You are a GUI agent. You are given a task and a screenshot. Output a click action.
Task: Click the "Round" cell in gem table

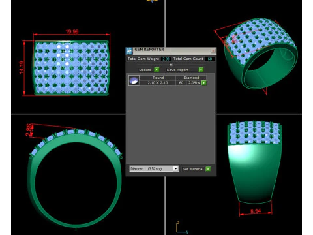158,78
